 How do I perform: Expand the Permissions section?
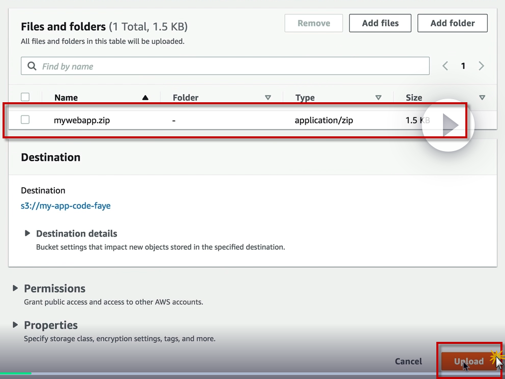click(x=16, y=288)
